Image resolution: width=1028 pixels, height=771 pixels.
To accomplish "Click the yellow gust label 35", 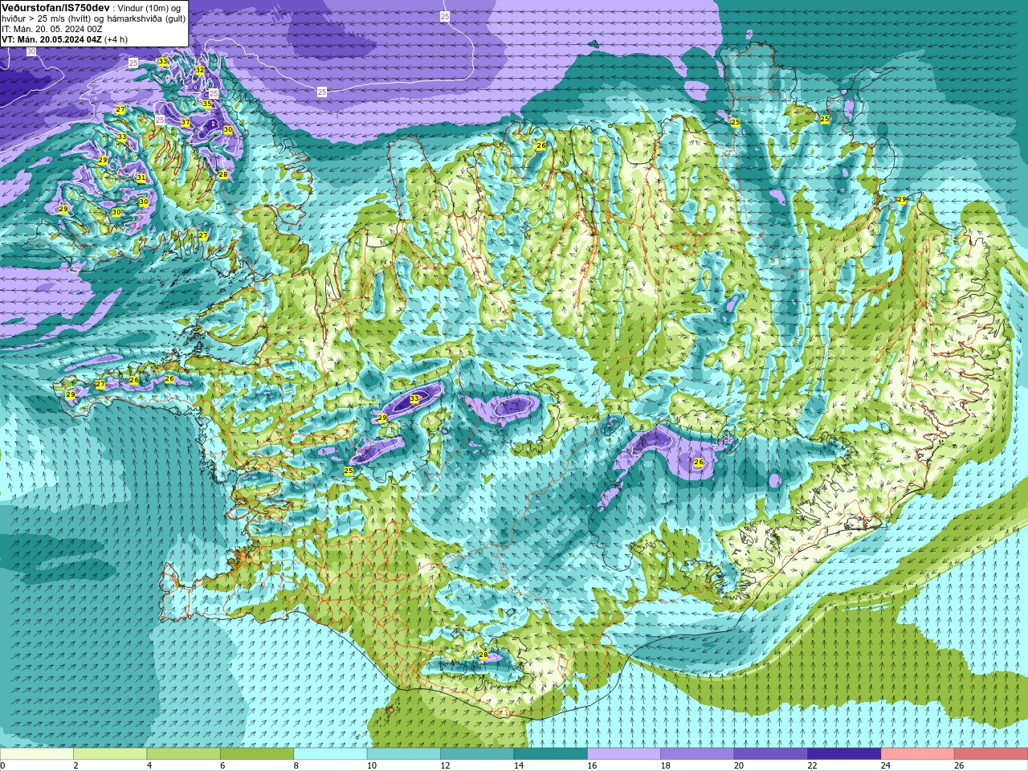I will [x=206, y=104].
